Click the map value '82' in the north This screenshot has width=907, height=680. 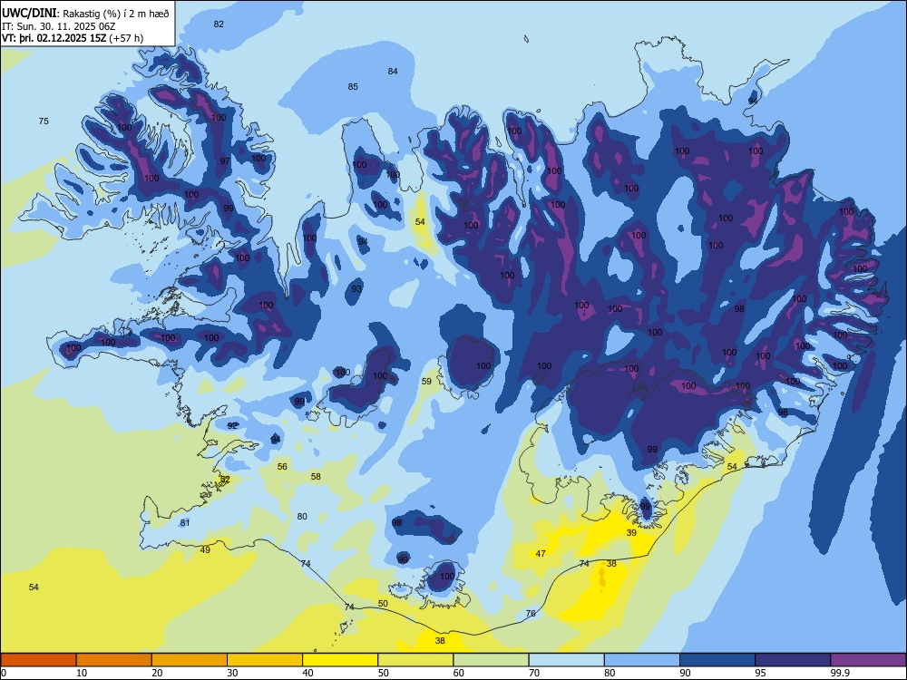click(x=219, y=24)
